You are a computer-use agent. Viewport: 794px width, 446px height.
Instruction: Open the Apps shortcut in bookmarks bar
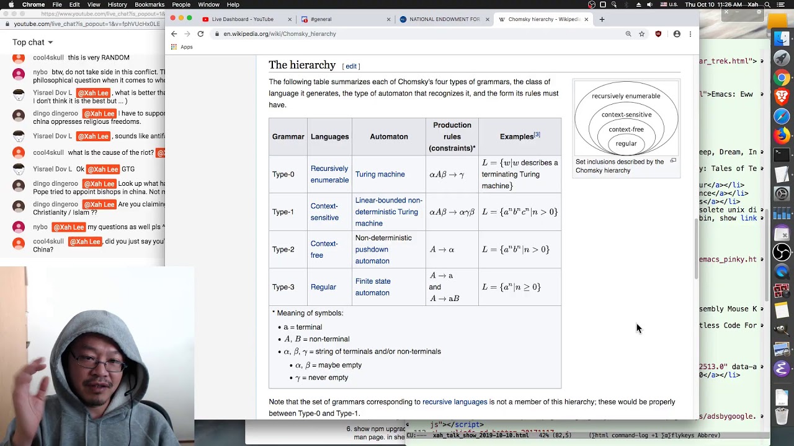pos(181,47)
